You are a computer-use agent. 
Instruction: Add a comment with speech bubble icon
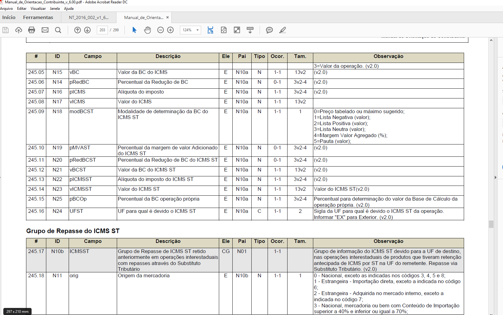[x=269, y=30]
